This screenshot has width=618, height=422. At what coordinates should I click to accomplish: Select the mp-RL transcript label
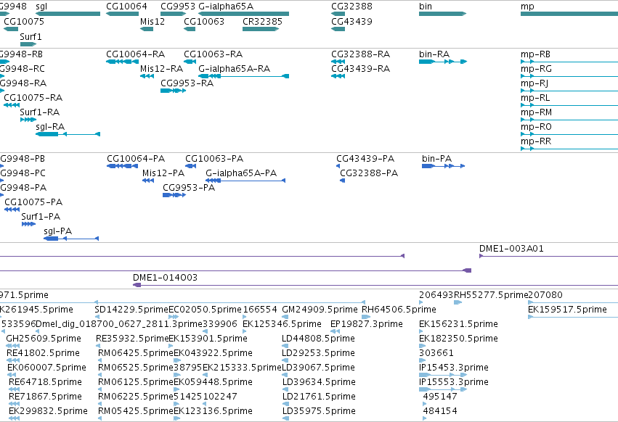[534, 98]
